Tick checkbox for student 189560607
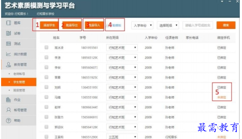This screenshot has width=242, height=139. click(46, 67)
